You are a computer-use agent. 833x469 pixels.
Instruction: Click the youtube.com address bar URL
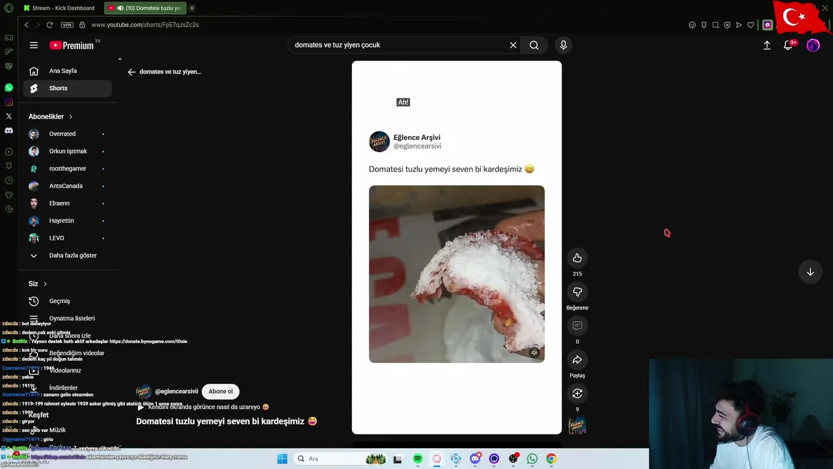[145, 25]
